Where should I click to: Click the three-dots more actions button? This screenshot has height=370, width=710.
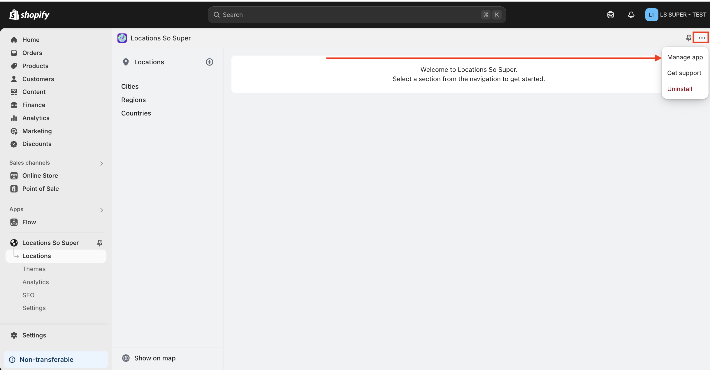[x=702, y=38]
